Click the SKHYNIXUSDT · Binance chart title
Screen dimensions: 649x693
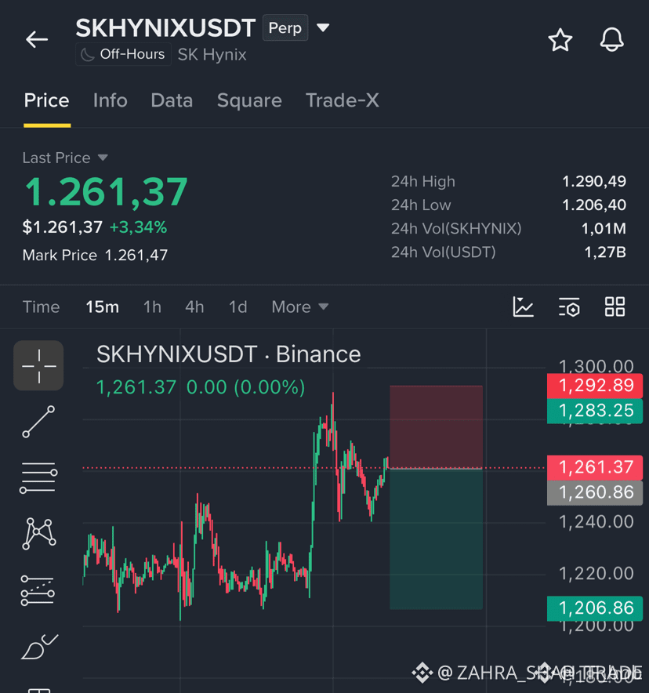(228, 354)
